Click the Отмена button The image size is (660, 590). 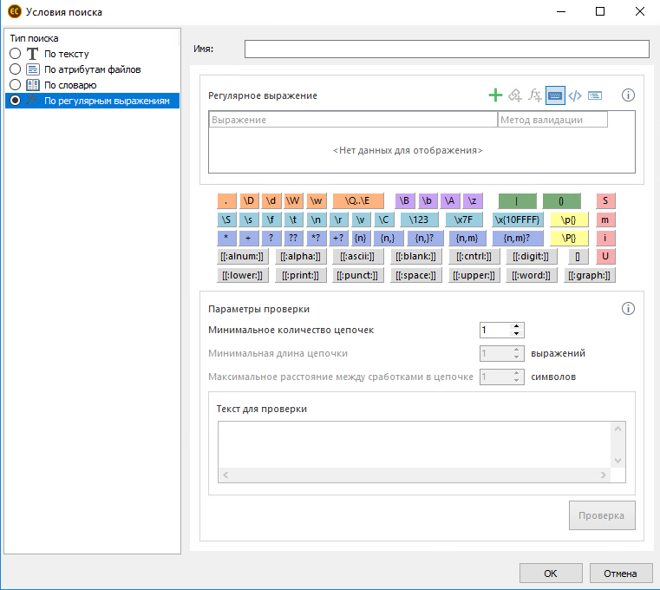(620, 574)
